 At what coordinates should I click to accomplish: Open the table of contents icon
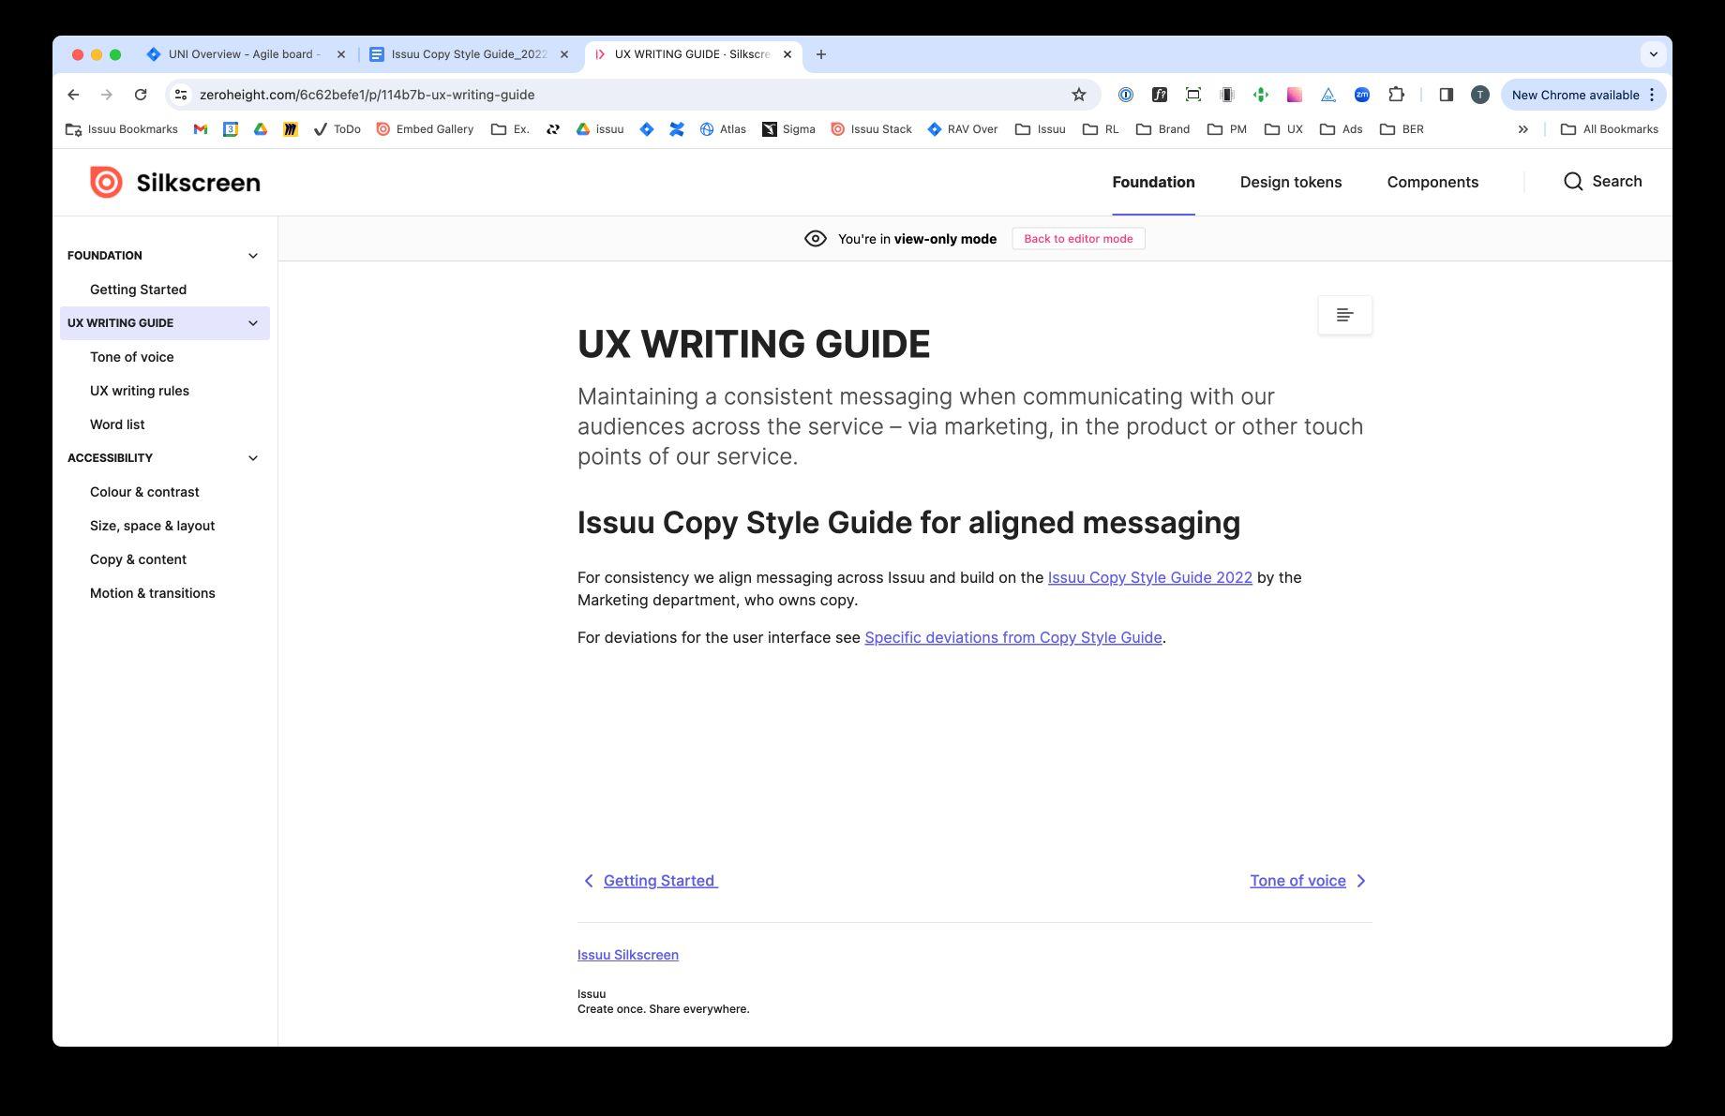pyautogui.click(x=1344, y=315)
